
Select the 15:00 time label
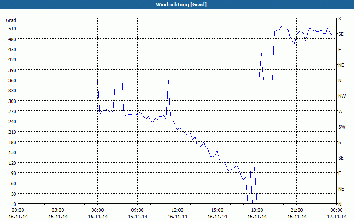point(217,210)
